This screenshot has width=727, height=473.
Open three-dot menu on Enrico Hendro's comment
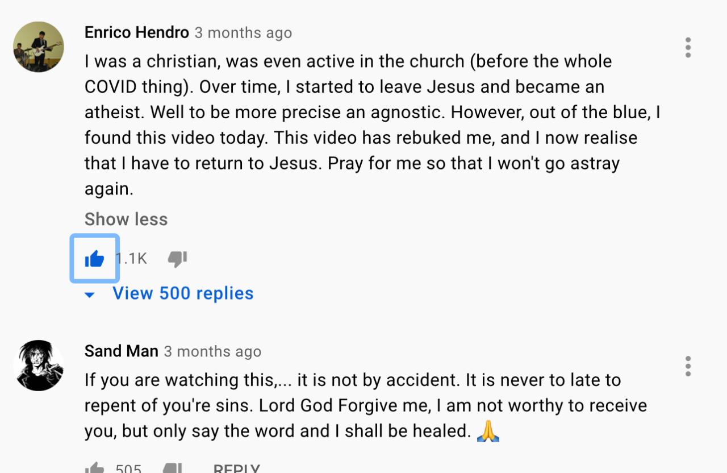[688, 48]
